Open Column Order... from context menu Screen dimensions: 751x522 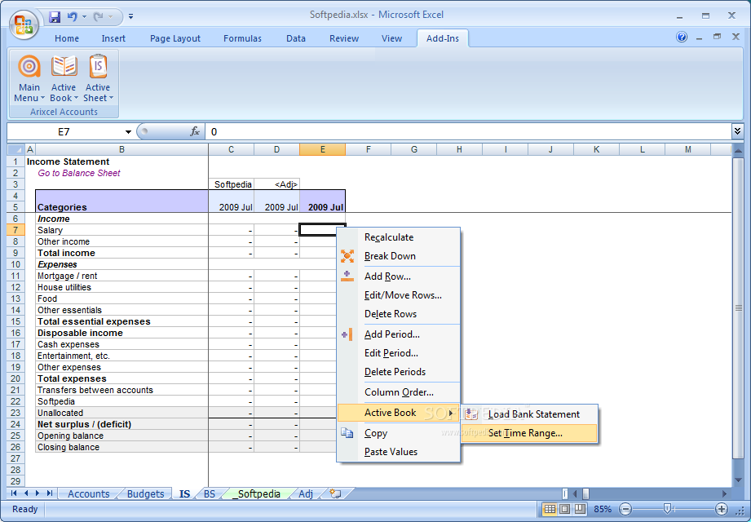[399, 392]
